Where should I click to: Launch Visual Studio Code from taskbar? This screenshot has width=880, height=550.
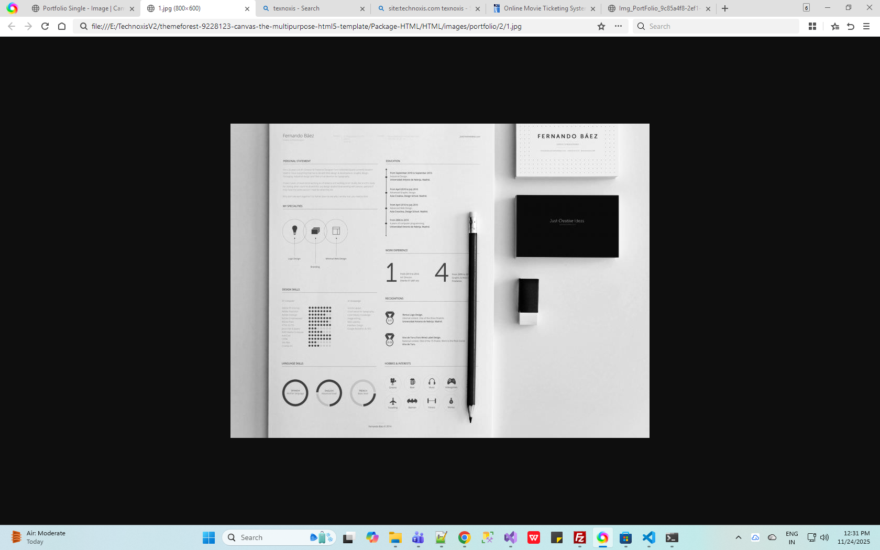pos(648,537)
